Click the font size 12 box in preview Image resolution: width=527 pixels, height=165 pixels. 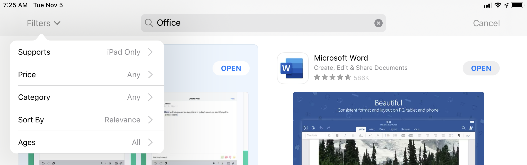(329, 135)
